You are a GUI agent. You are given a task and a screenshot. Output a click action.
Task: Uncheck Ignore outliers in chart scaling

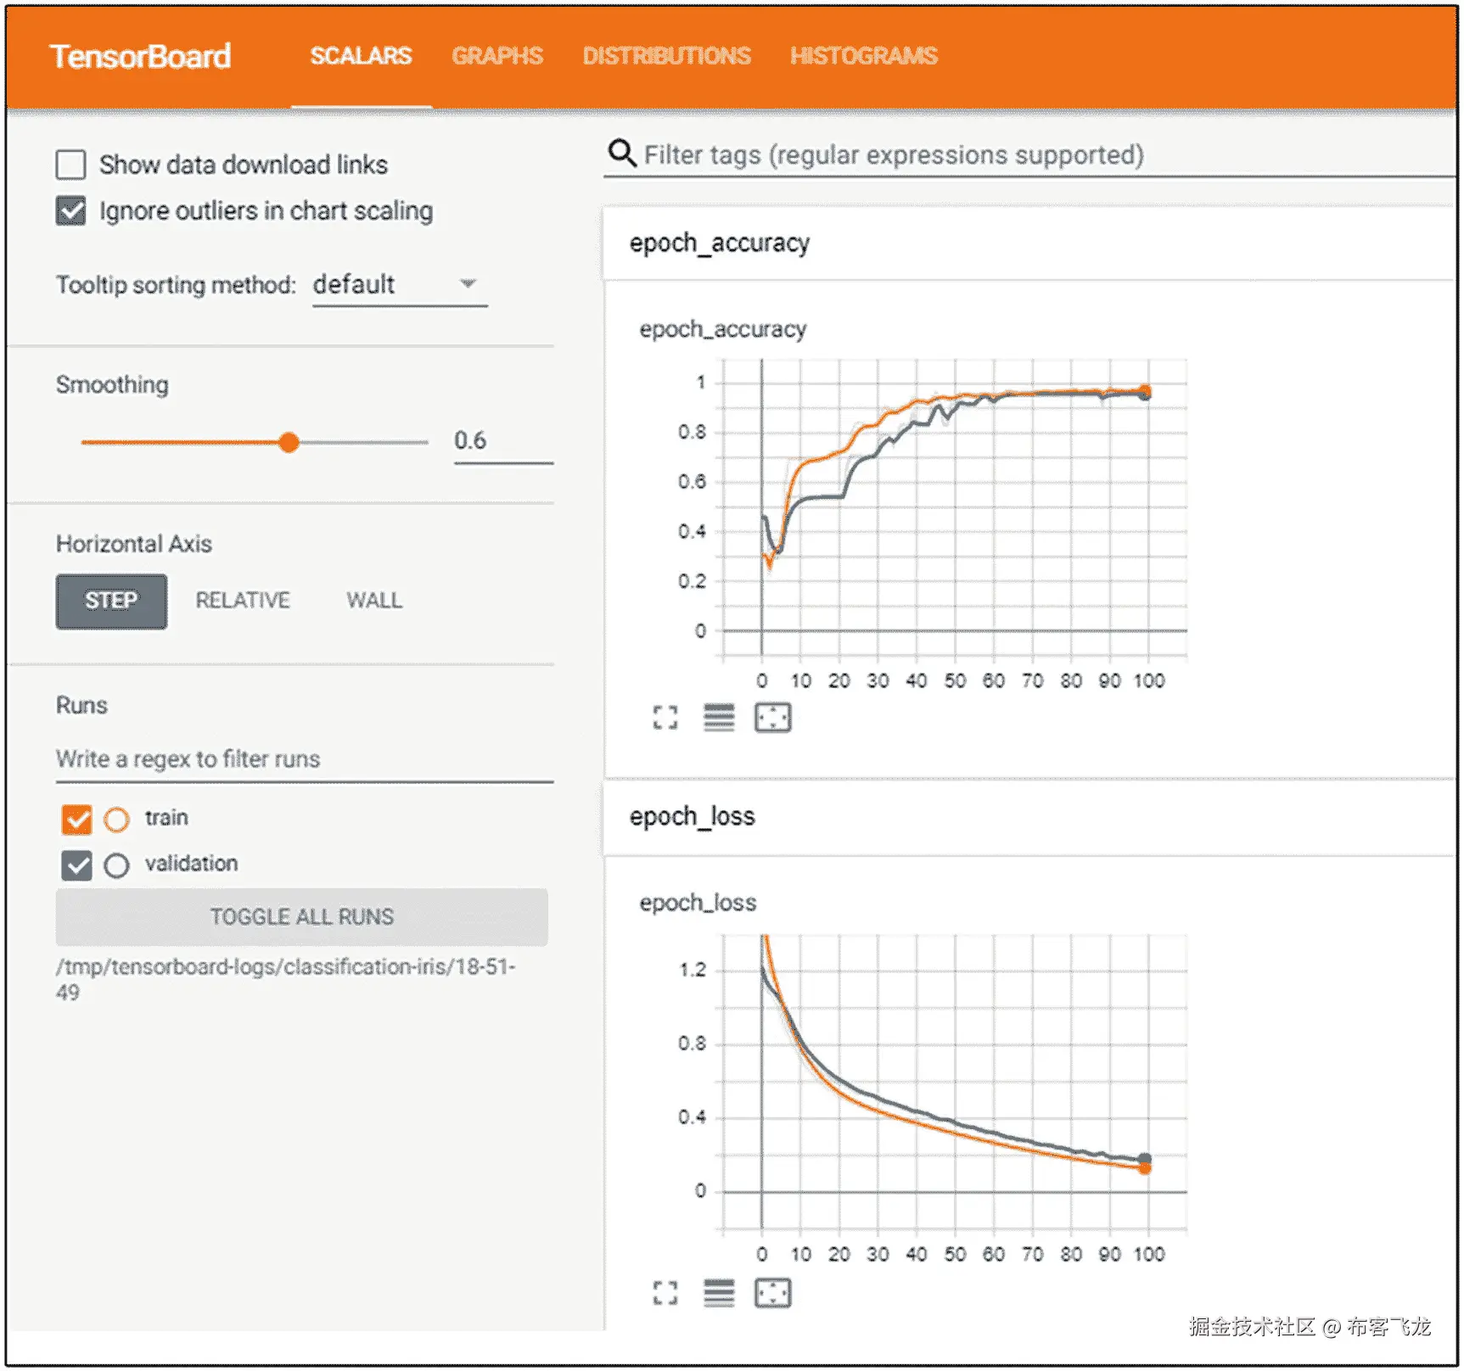click(70, 210)
